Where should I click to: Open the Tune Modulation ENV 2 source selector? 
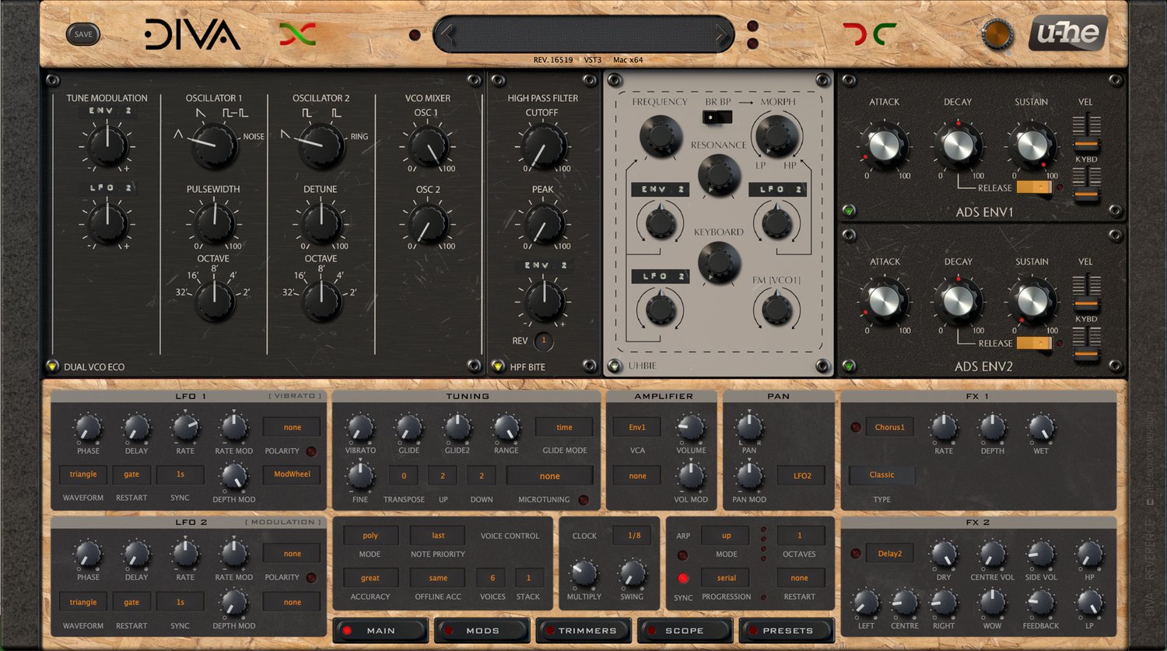point(108,111)
